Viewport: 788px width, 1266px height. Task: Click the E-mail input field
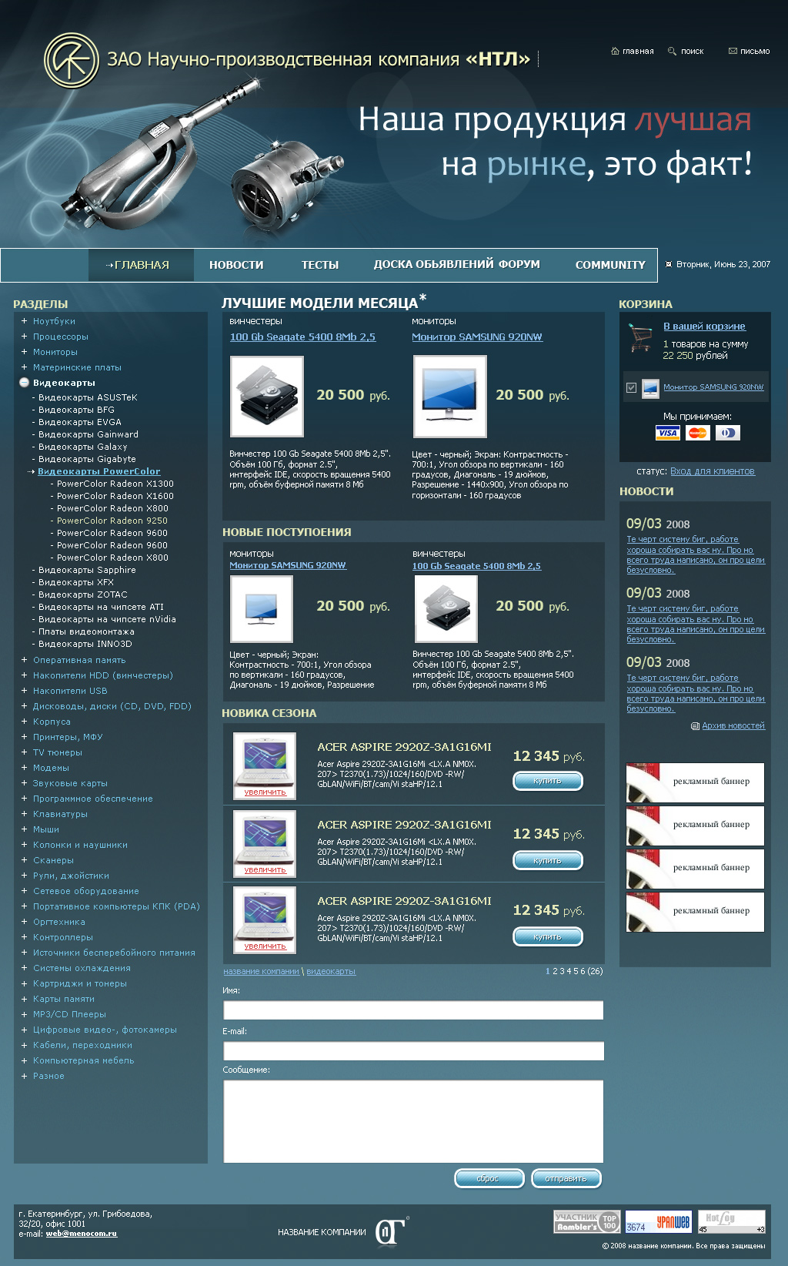(413, 1051)
